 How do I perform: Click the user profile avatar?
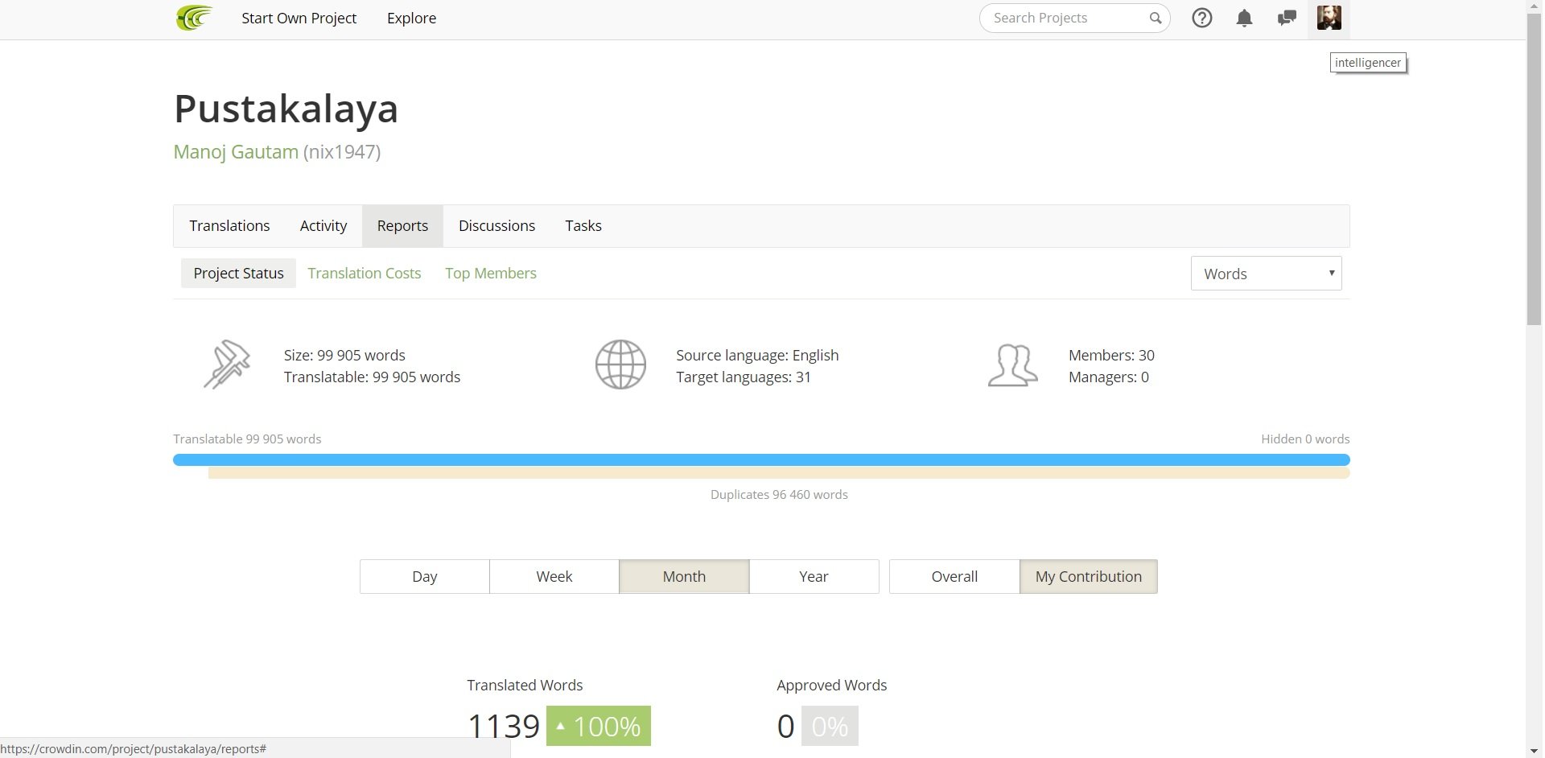[1329, 18]
